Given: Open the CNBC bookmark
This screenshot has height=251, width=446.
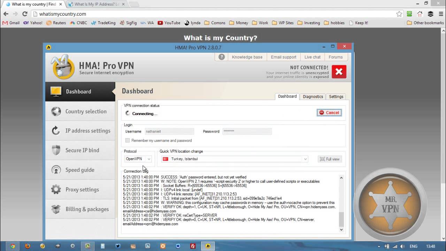Looking at the screenshot, I should tap(78, 23).
